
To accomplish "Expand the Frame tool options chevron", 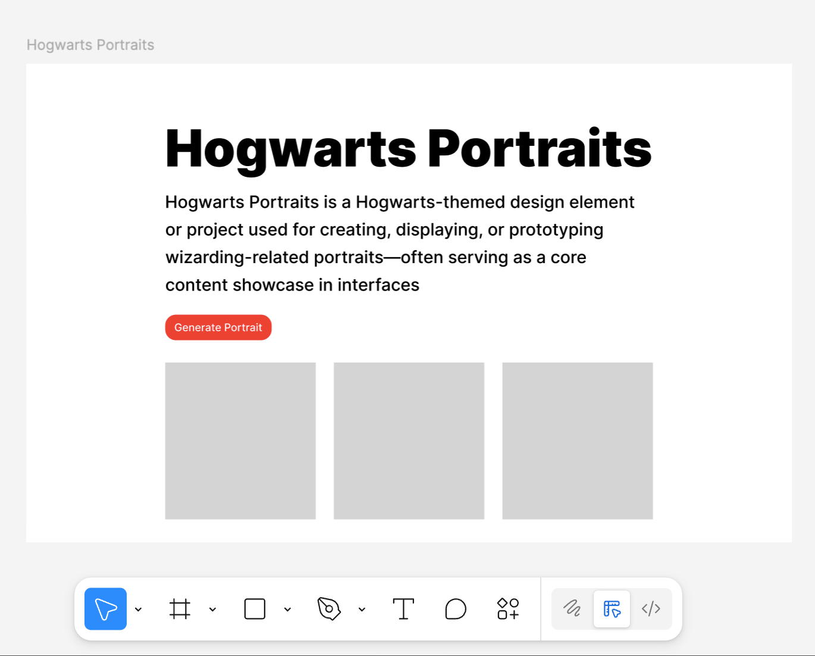I will click(212, 610).
